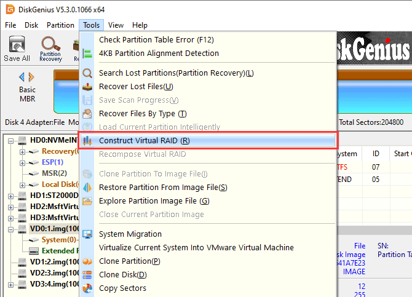Click the previous disk left arrow
The height and width of the screenshot is (297, 412).
tap(22, 77)
